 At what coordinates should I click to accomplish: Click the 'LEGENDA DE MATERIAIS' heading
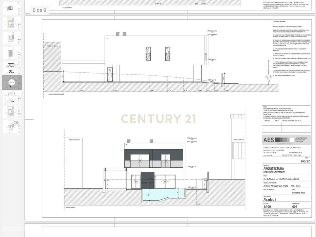pos(279,21)
